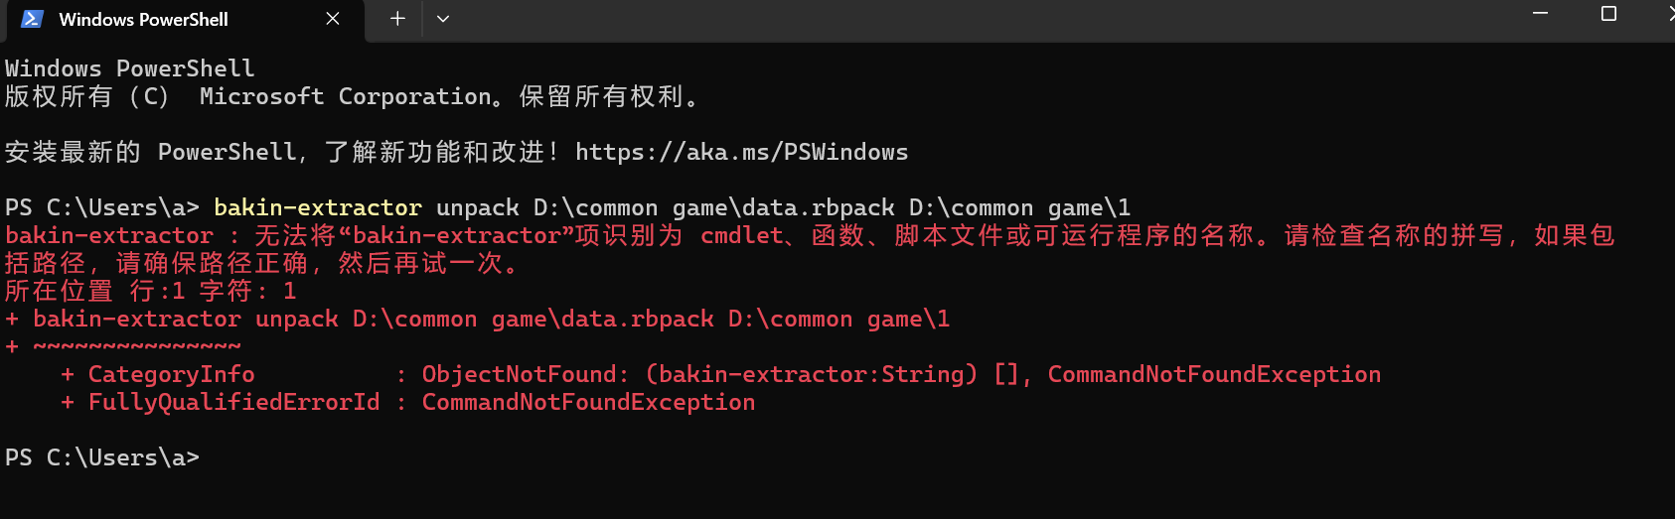Click the FullyQualifiedErrorId error line
The height and width of the screenshot is (519, 1675).
click(x=407, y=402)
